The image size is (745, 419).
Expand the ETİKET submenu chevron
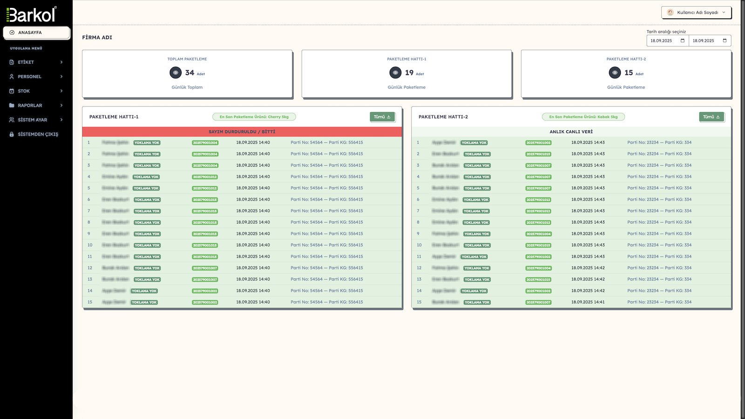61,62
